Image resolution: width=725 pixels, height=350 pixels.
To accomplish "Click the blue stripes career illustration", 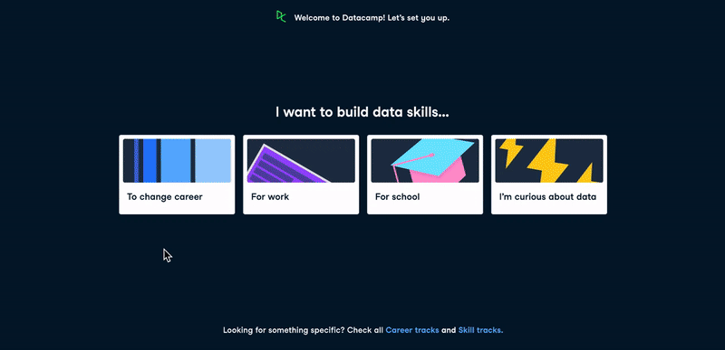I will coord(177,160).
